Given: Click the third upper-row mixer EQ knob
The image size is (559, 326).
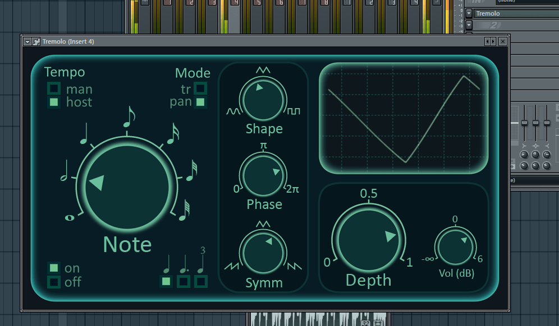Looking at the screenshot, I should (547, 155).
